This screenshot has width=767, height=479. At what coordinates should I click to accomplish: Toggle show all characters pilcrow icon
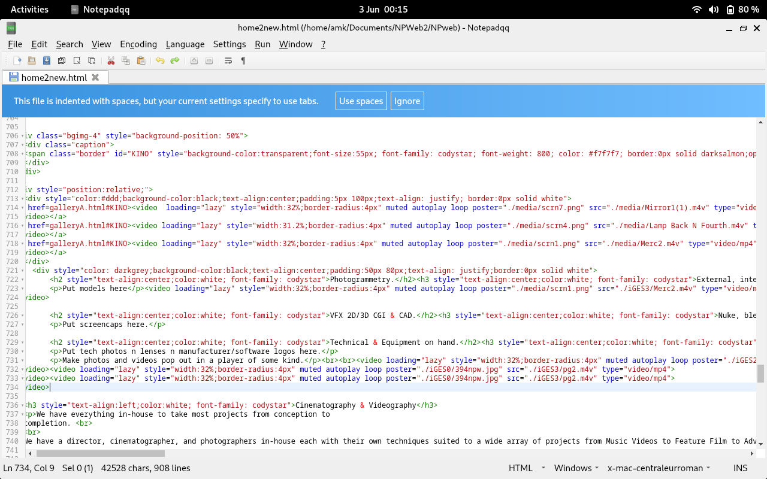pos(243,60)
